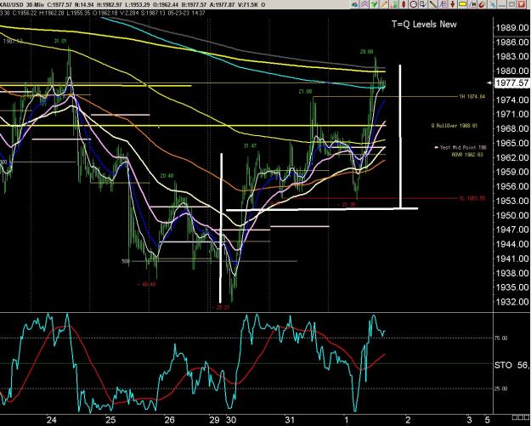Click the 'STO 56,' stochastic indicator label
This screenshot has height=426, width=531.
click(511, 365)
